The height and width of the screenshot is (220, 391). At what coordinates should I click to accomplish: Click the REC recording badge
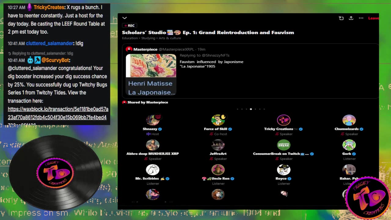[130, 26]
